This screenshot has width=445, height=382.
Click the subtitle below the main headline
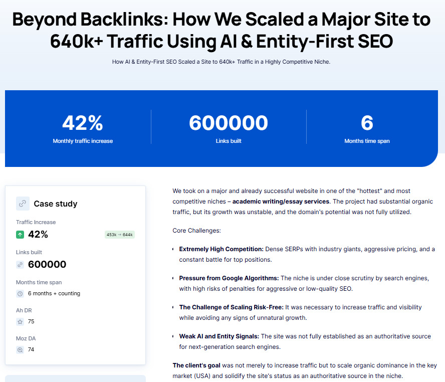click(x=222, y=62)
